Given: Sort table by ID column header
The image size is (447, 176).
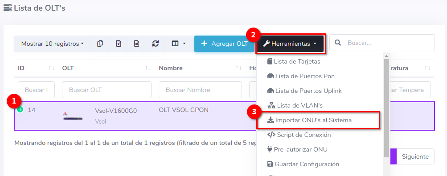Looking at the screenshot, I should tap(36, 68).
